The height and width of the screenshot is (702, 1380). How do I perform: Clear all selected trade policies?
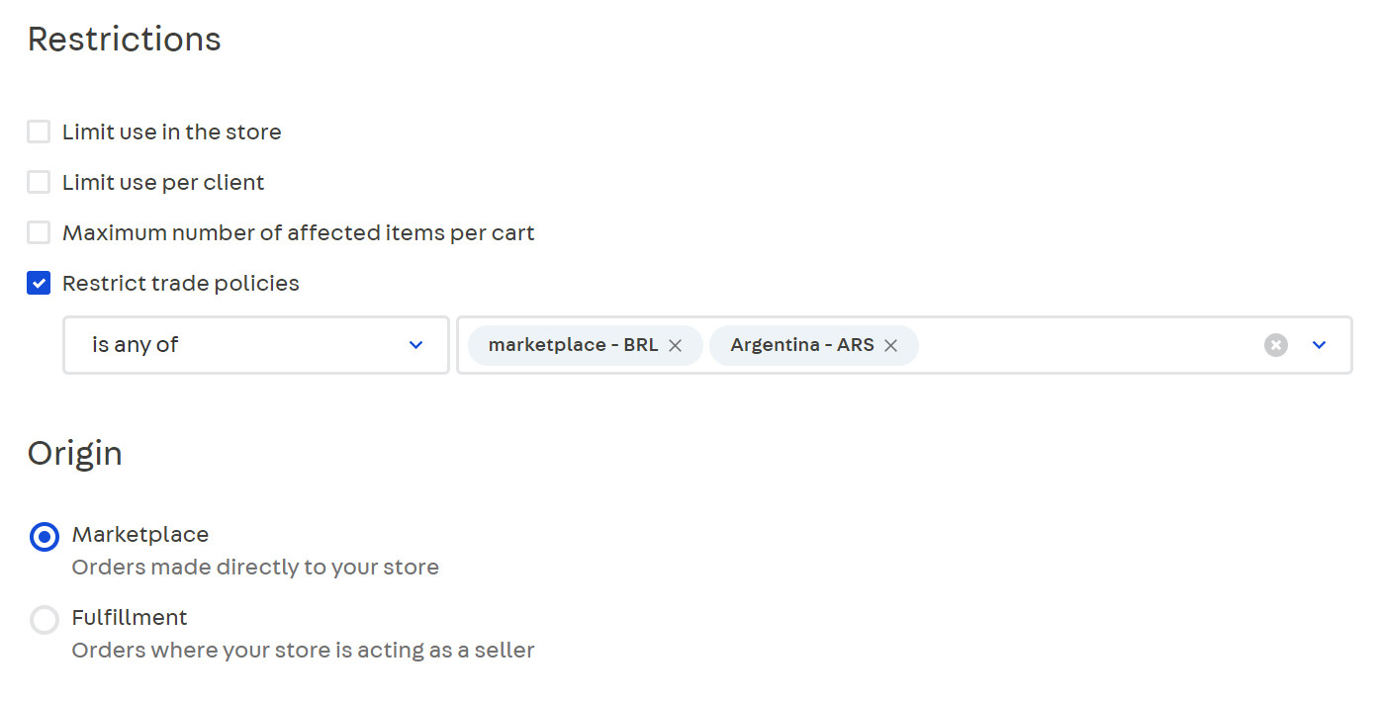(x=1276, y=345)
